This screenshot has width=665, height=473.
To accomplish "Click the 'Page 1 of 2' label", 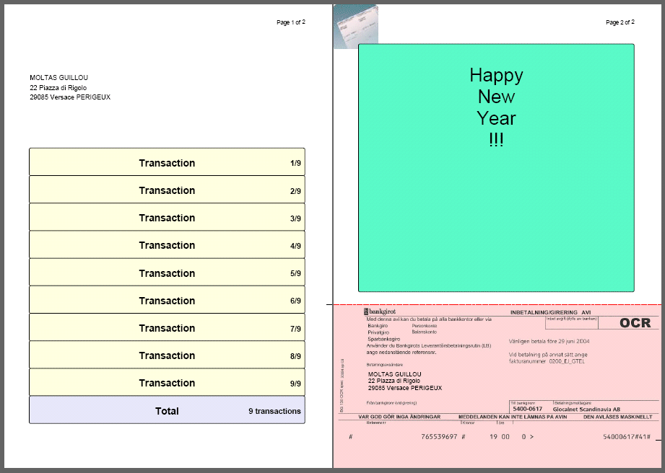I will pyautogui.click(x=291, y=22).
